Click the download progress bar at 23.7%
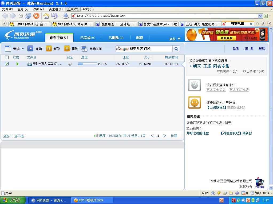Screen dimensions: 273x204 tap(87, 64)
